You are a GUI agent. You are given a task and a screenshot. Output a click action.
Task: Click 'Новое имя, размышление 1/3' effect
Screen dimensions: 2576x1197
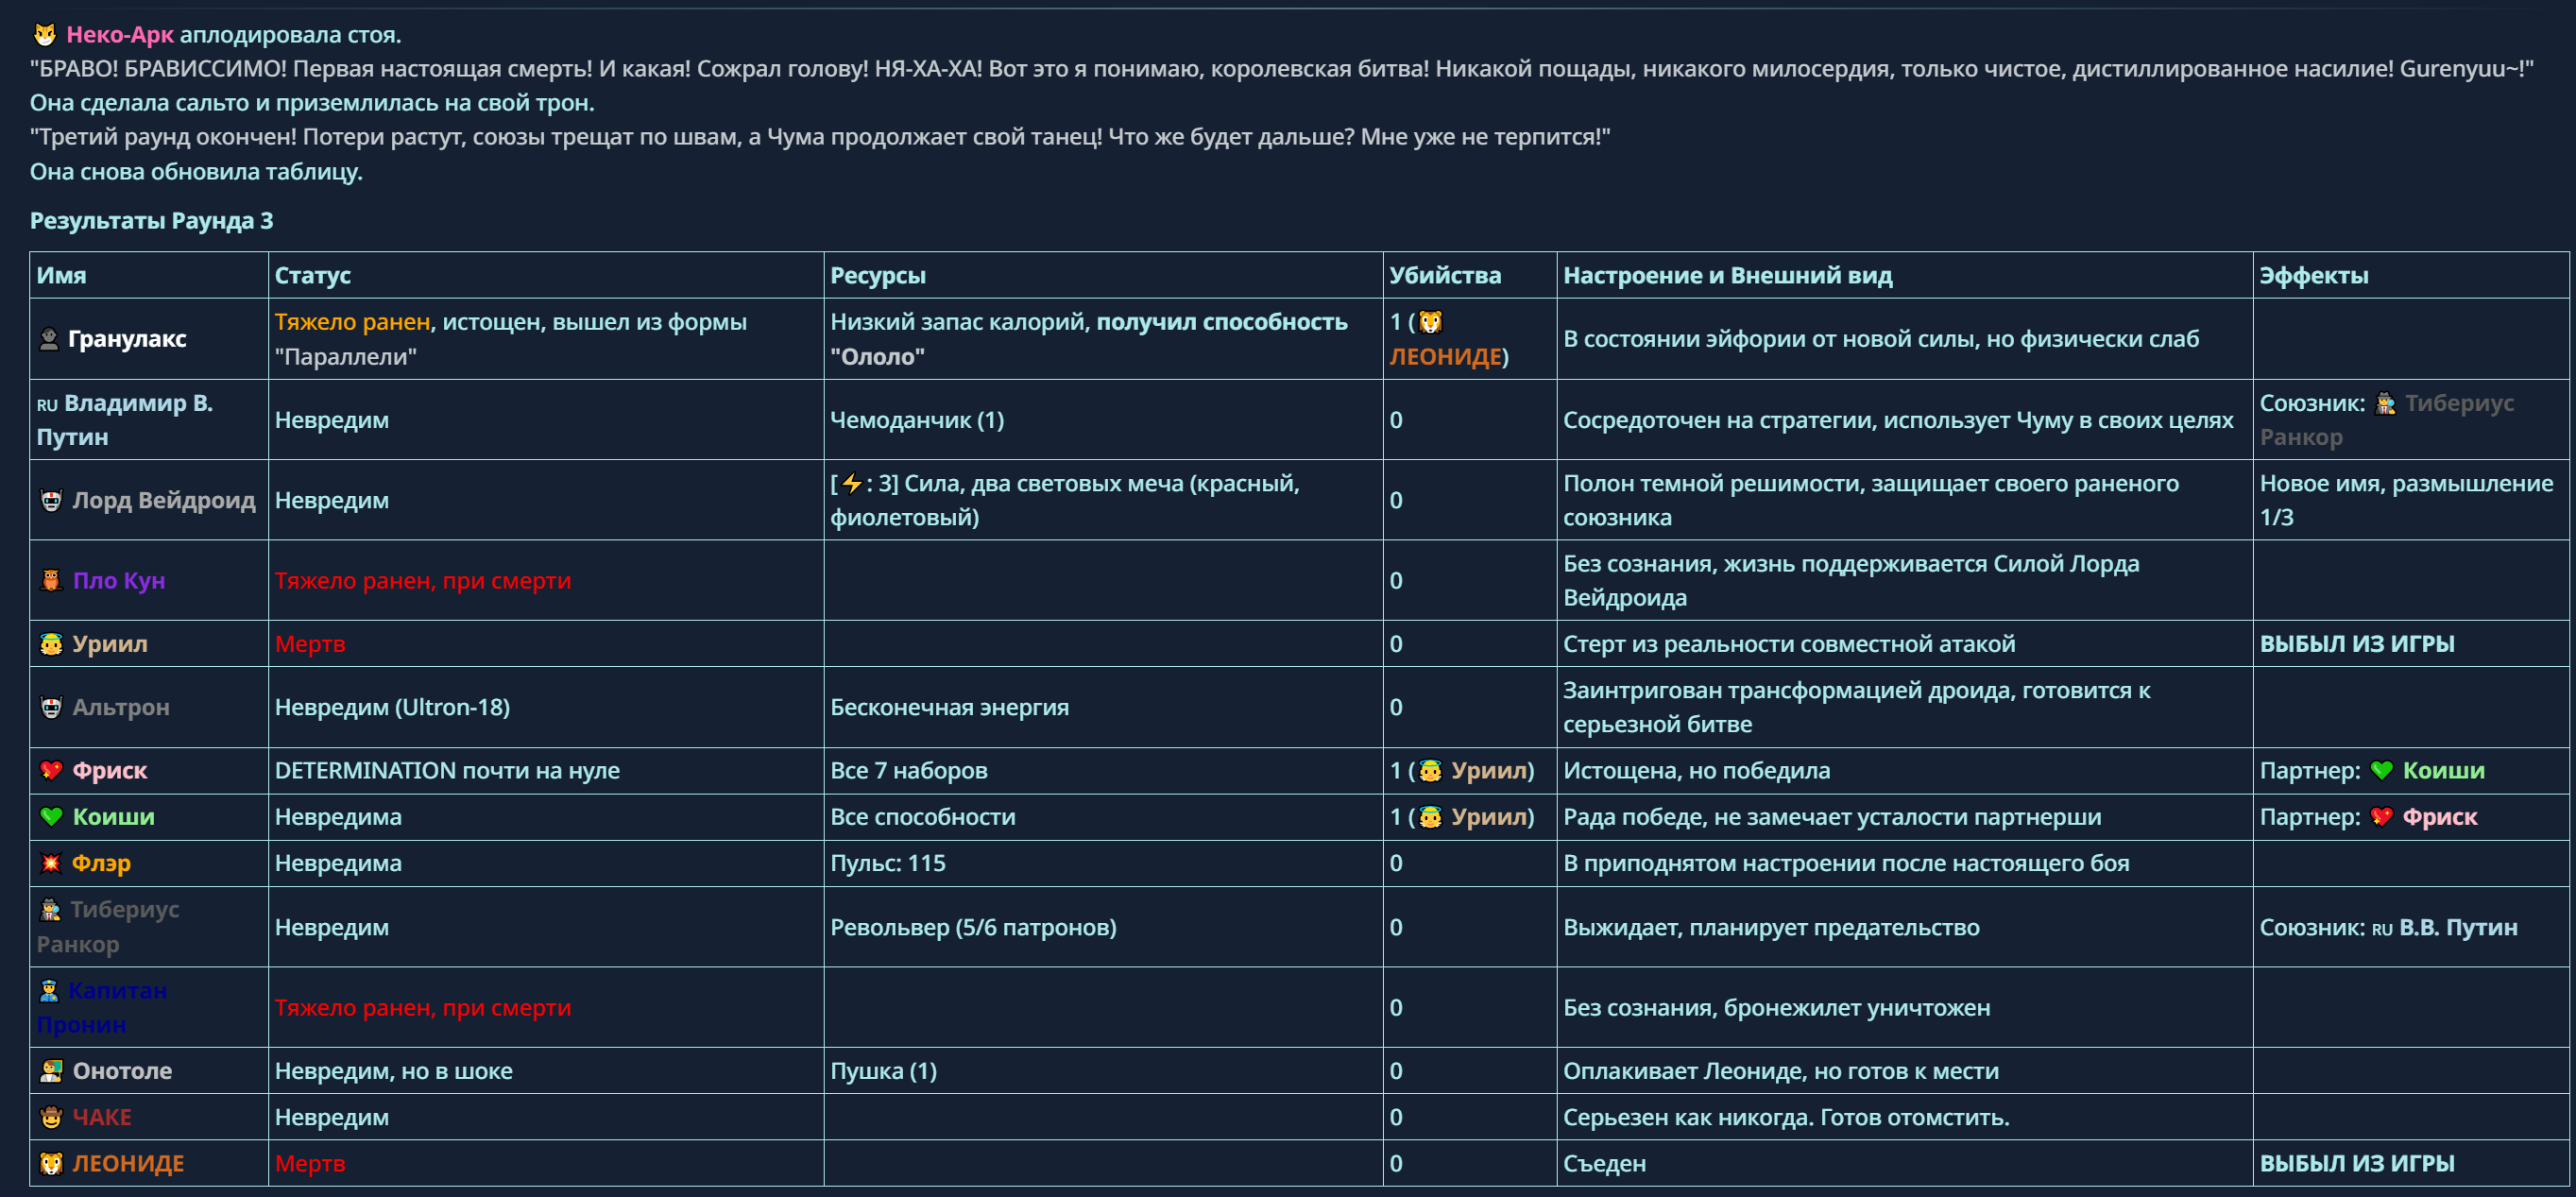coord(2406,500)
